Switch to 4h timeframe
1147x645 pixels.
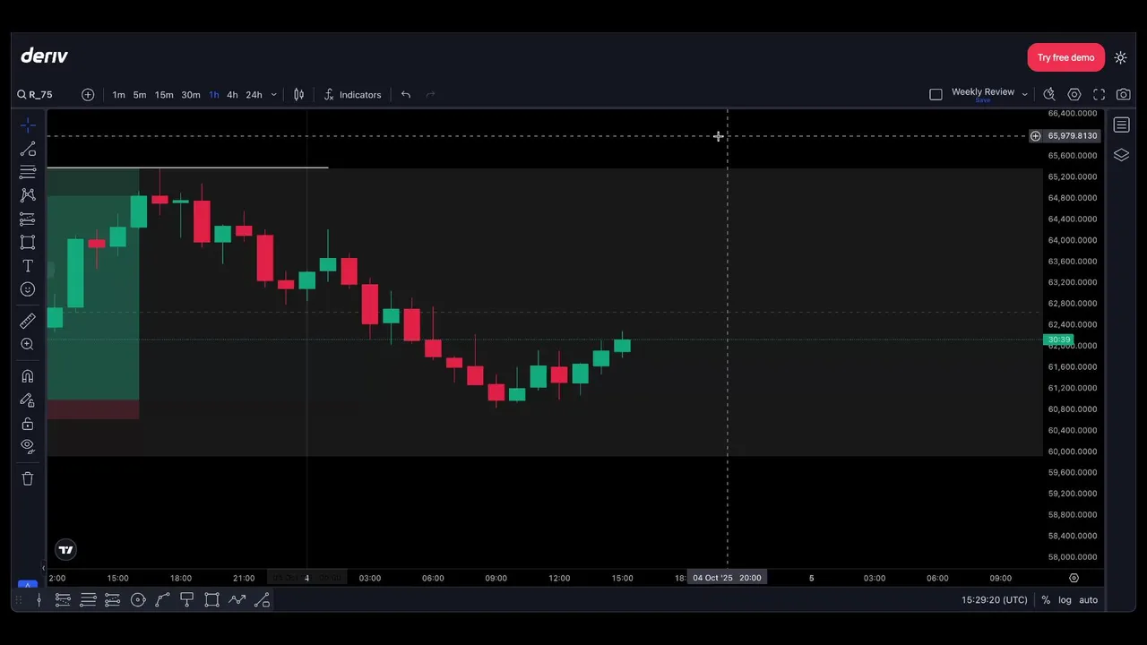click(232, 95)
